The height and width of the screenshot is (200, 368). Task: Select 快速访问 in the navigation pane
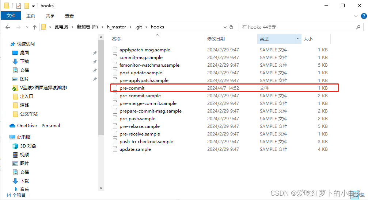(x=26, y=44)
